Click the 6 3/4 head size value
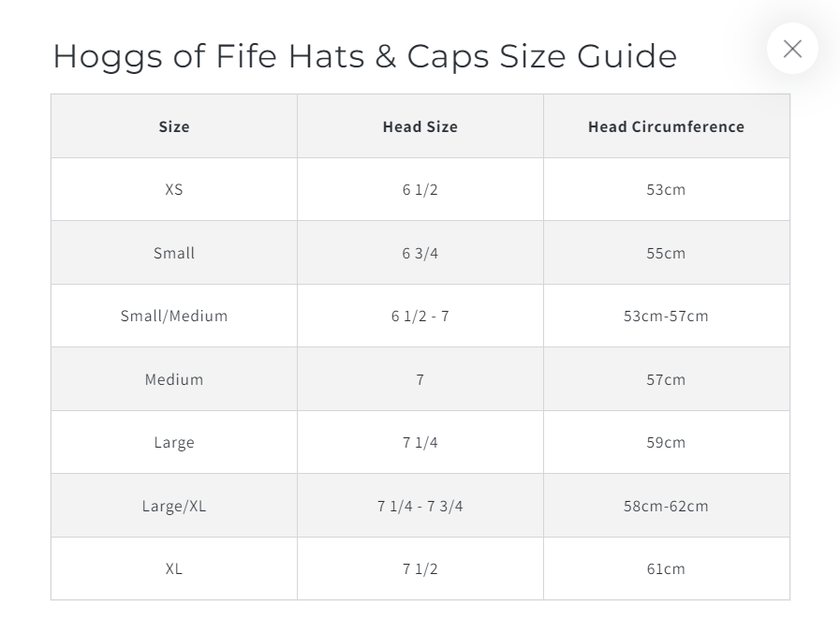 (420, 253)
